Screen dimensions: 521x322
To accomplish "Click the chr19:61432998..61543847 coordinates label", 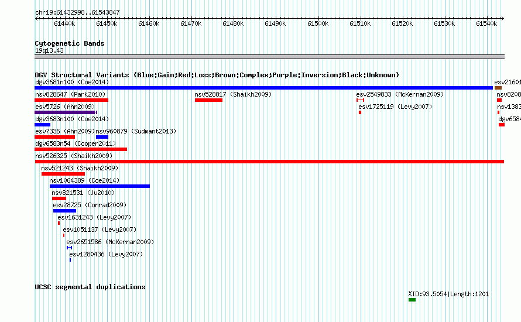I will 77,12.
